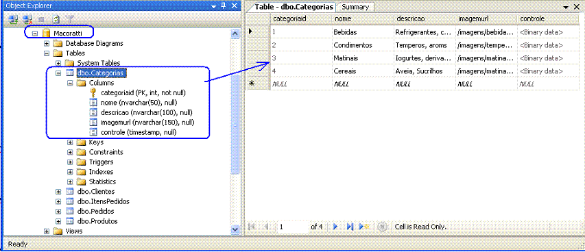The image size is (585, 252).
Task: Expand the Keys folder
Action: pyautogui.click(x=70, y=142)
